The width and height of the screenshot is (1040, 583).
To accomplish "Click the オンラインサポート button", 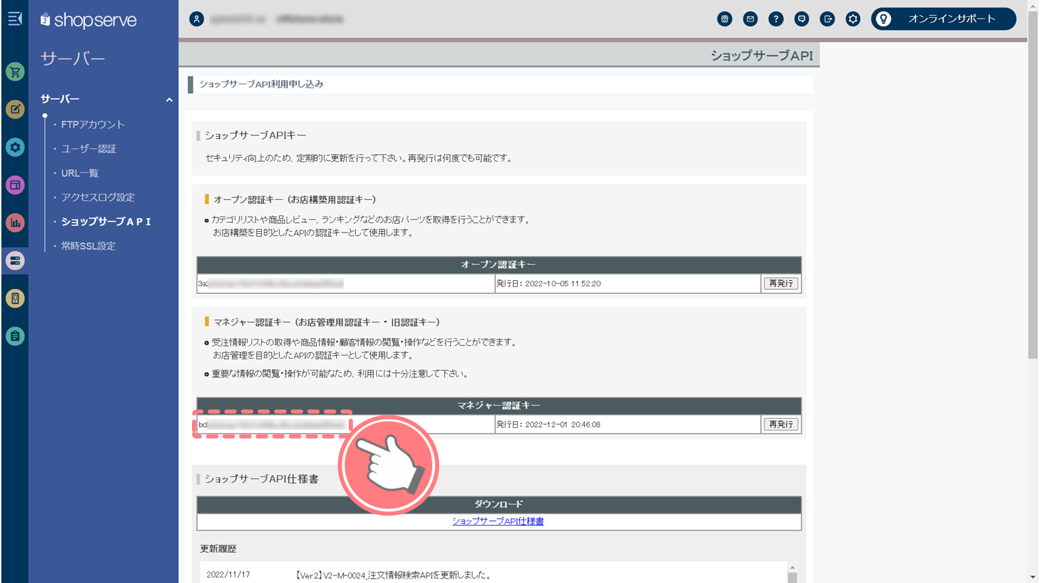I will click(x=943, y=19).
